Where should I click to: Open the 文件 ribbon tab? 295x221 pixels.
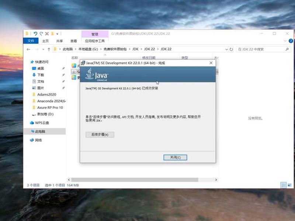[31, 41]
